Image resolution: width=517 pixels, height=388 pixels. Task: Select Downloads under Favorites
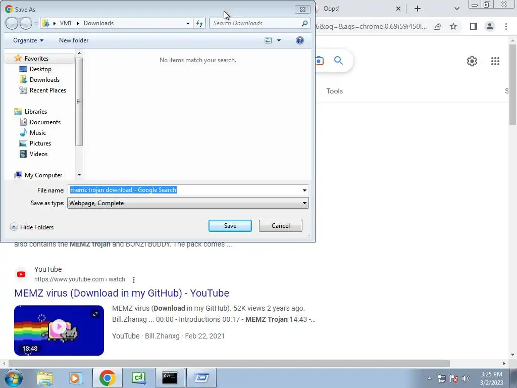coord(44,79)
